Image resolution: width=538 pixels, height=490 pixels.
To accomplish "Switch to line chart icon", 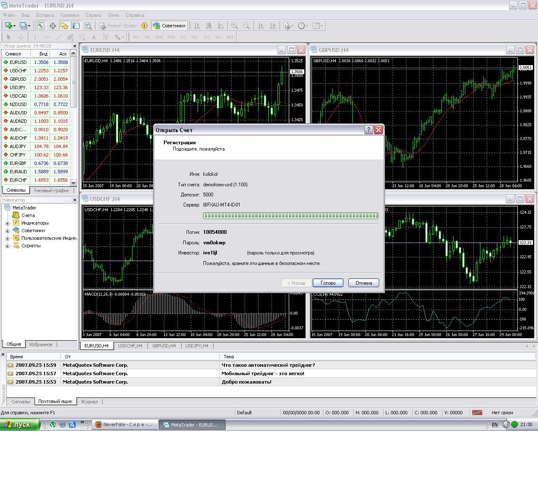I will [220, 26].
